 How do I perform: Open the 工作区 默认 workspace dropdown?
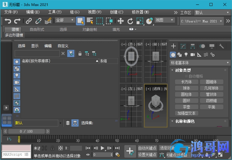coord(212,13)
